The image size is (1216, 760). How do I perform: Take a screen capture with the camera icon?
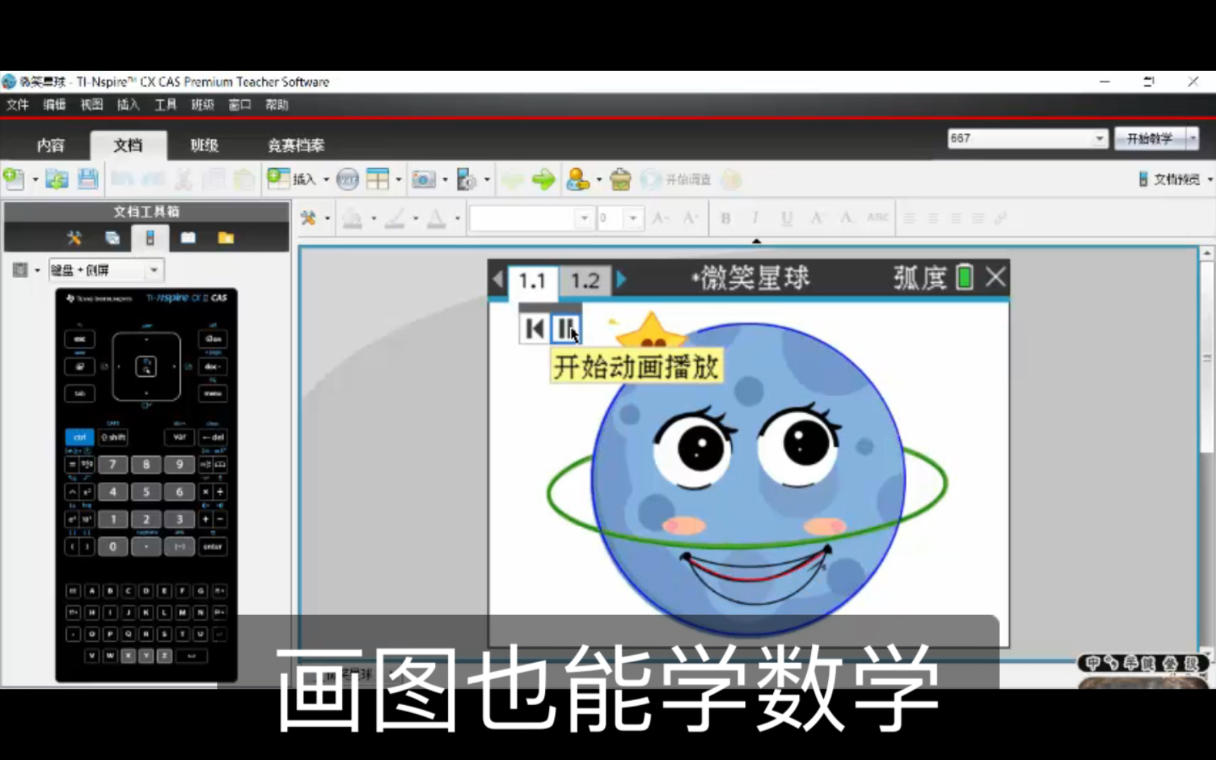[x=423, y=179]
